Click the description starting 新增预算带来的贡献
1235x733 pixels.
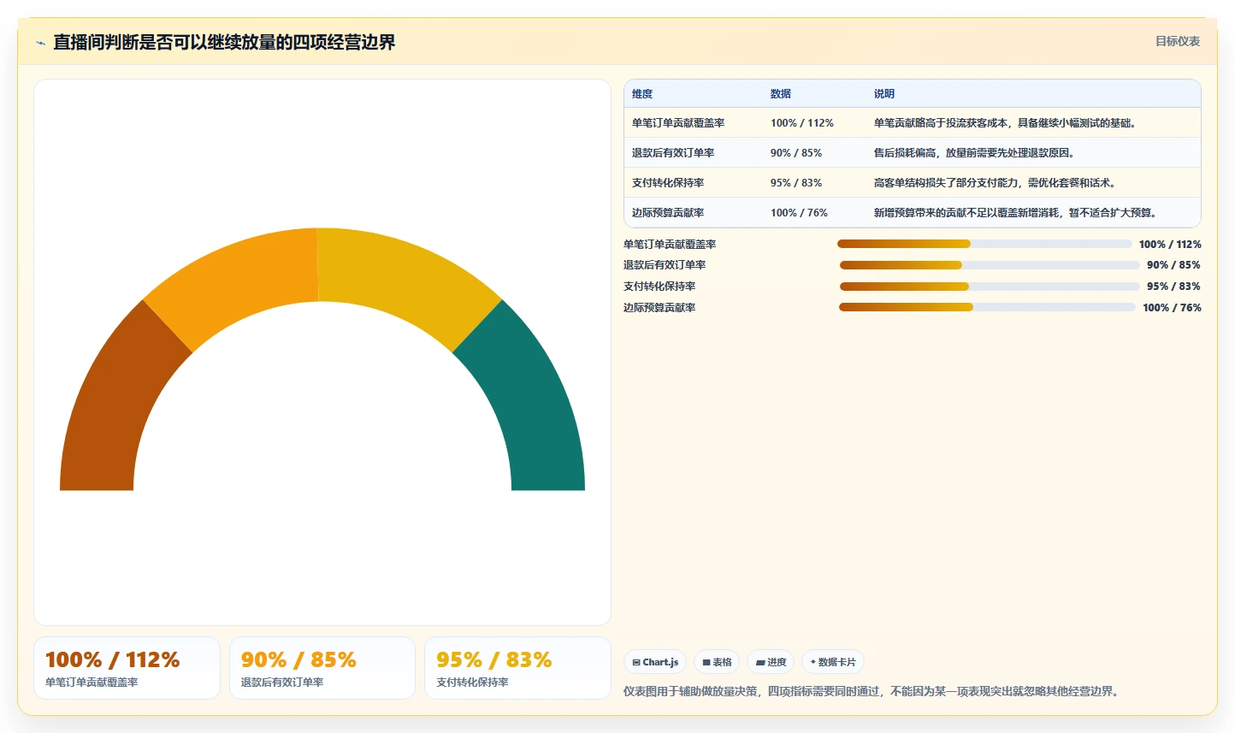1015,213
